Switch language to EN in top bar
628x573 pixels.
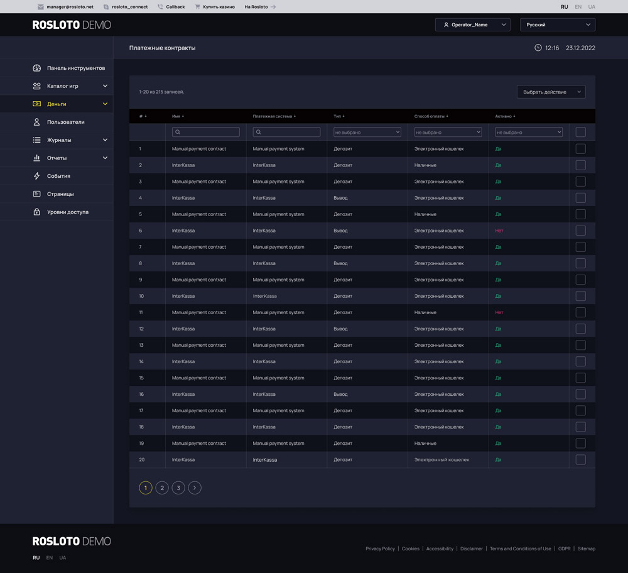tap(578, 7)
